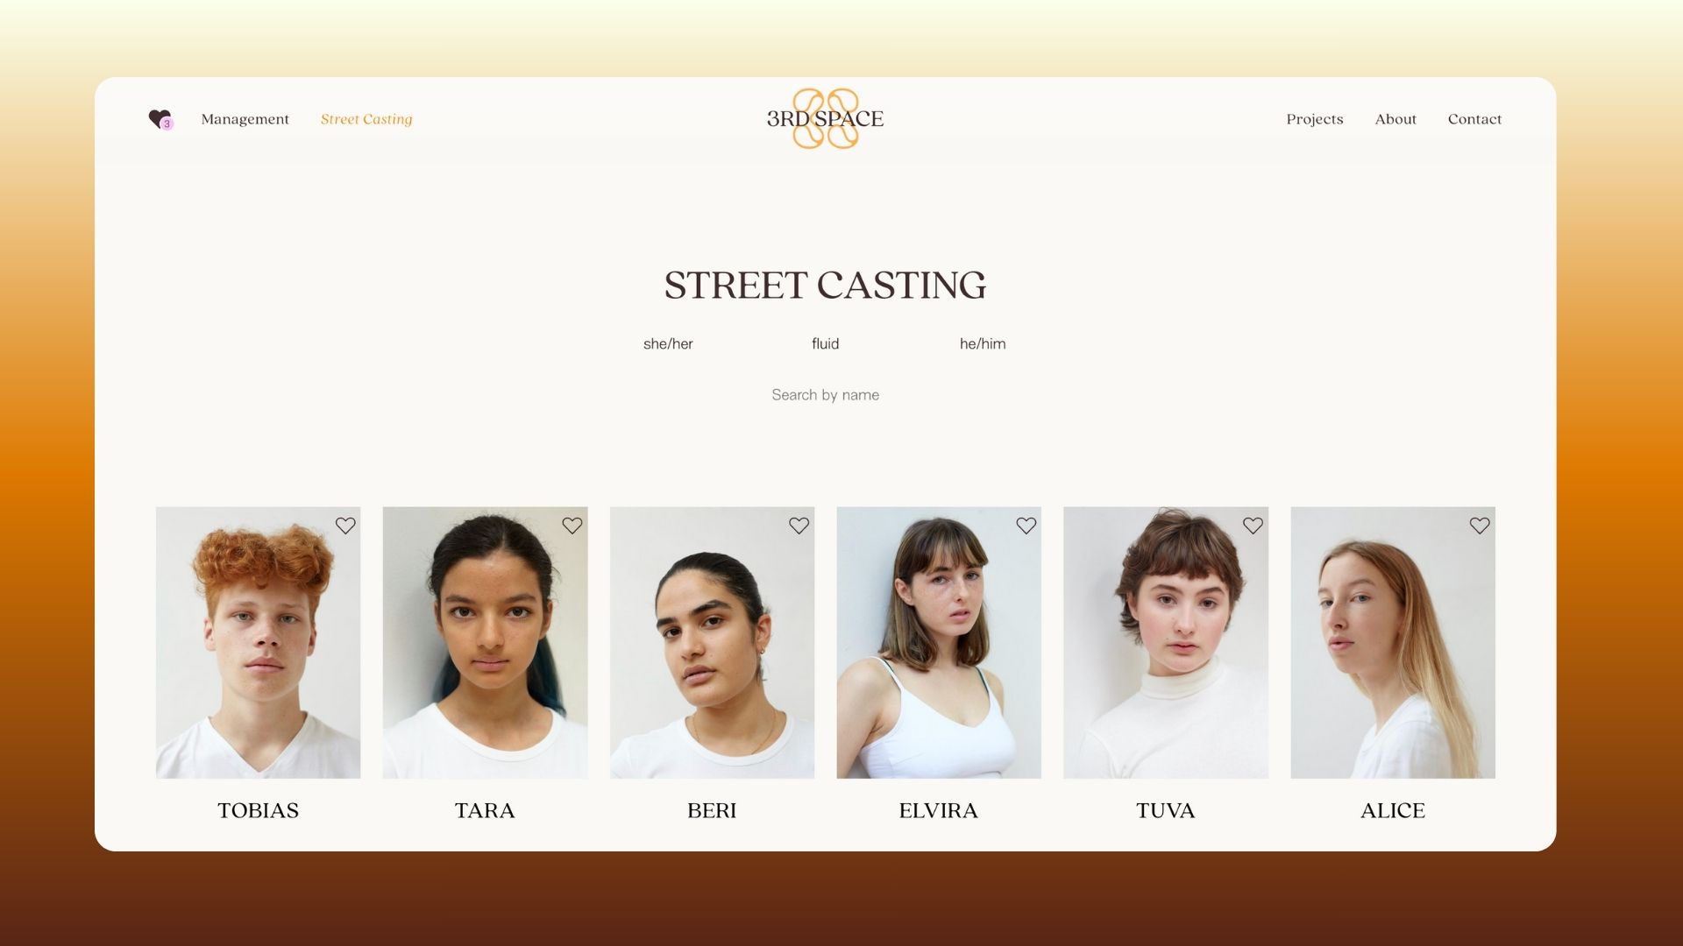Like Beri using the heart outline
Viewport: 1683px width, 946px height.
[799, 526]
